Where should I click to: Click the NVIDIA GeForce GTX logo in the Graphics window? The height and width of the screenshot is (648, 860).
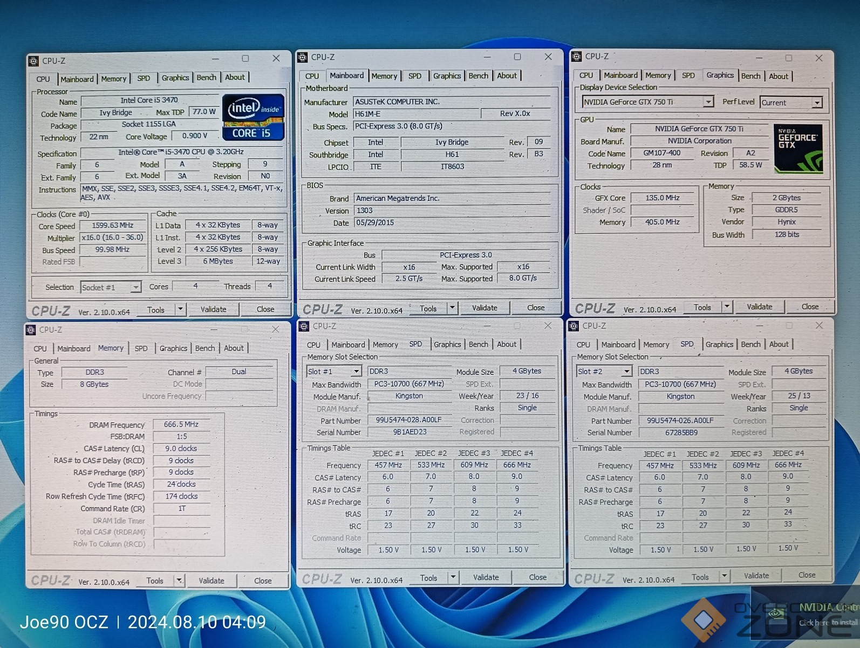(798, 148)
